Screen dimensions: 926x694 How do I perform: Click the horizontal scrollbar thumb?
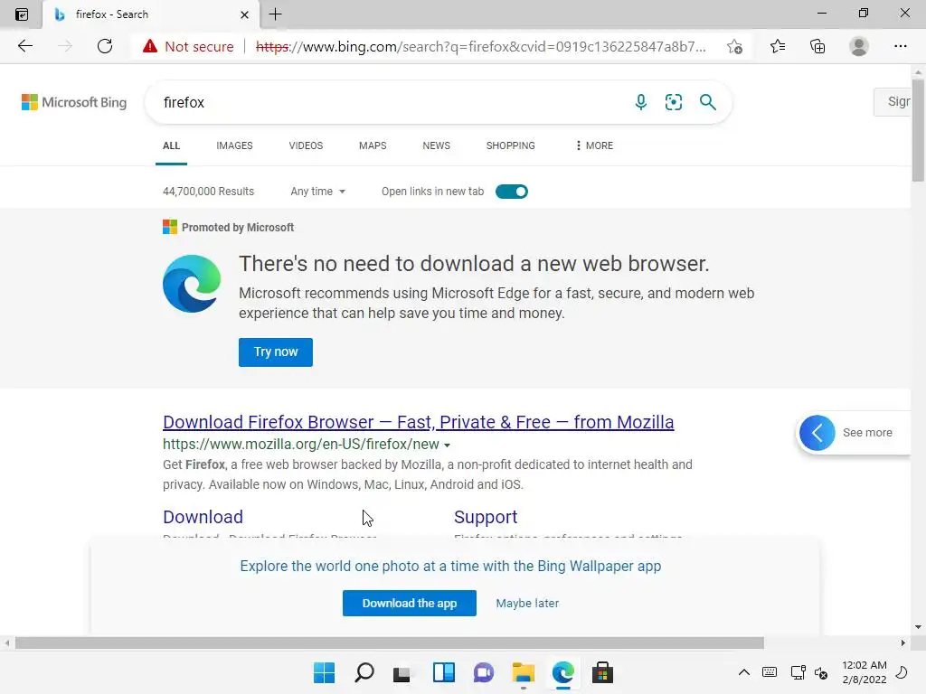point(390,642)
